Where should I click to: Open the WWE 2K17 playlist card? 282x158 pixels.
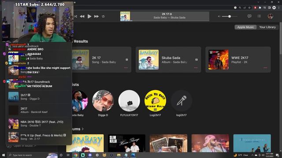pyautogui.click(x=238, y=60)
